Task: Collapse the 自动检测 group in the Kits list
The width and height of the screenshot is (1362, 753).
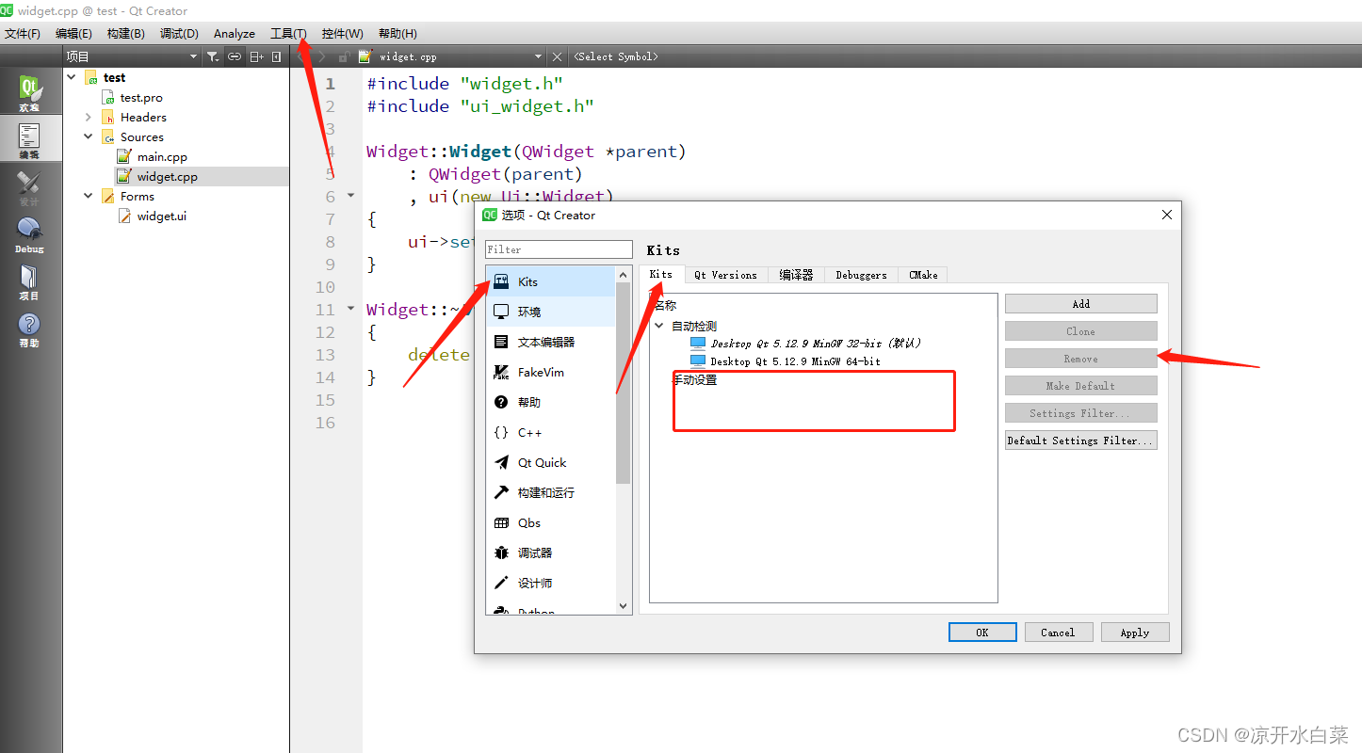Action: (659, 326)
